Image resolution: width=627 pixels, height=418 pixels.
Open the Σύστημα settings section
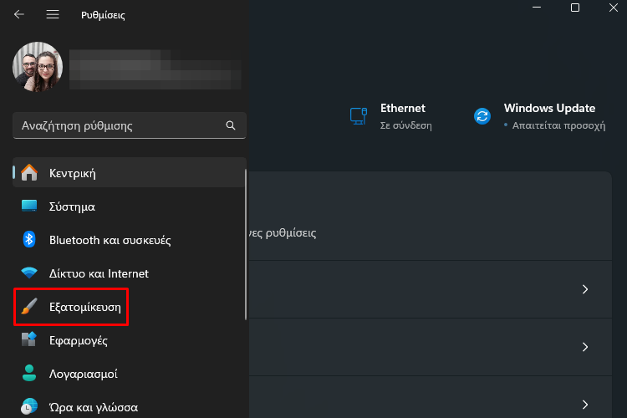(130, 206)
